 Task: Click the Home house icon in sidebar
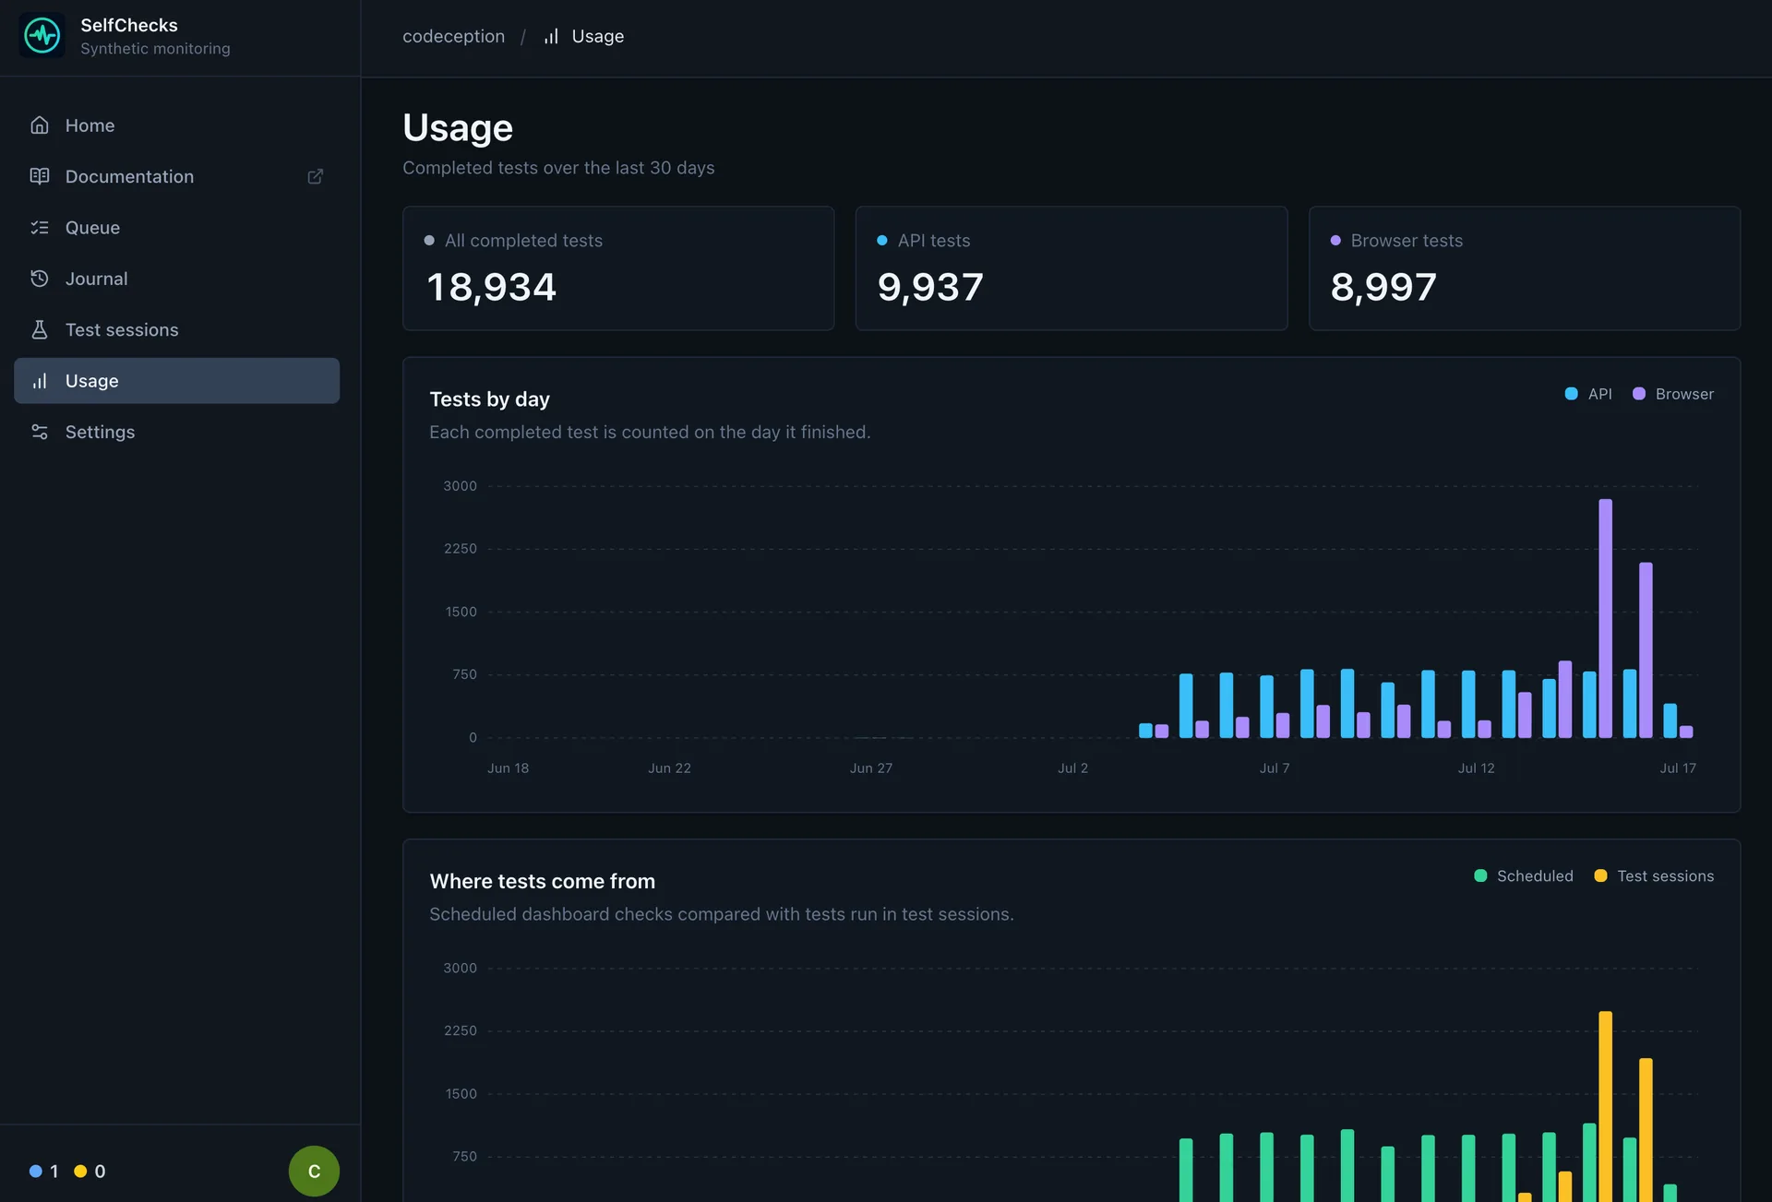coord(40,125)
